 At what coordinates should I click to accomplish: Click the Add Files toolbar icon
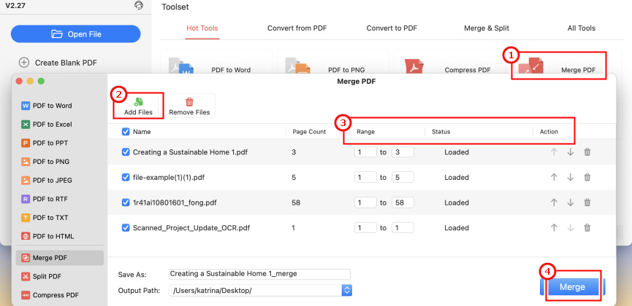(x=138, y=102)
